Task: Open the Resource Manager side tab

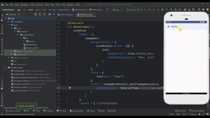Action: click(x=2, y=47)
